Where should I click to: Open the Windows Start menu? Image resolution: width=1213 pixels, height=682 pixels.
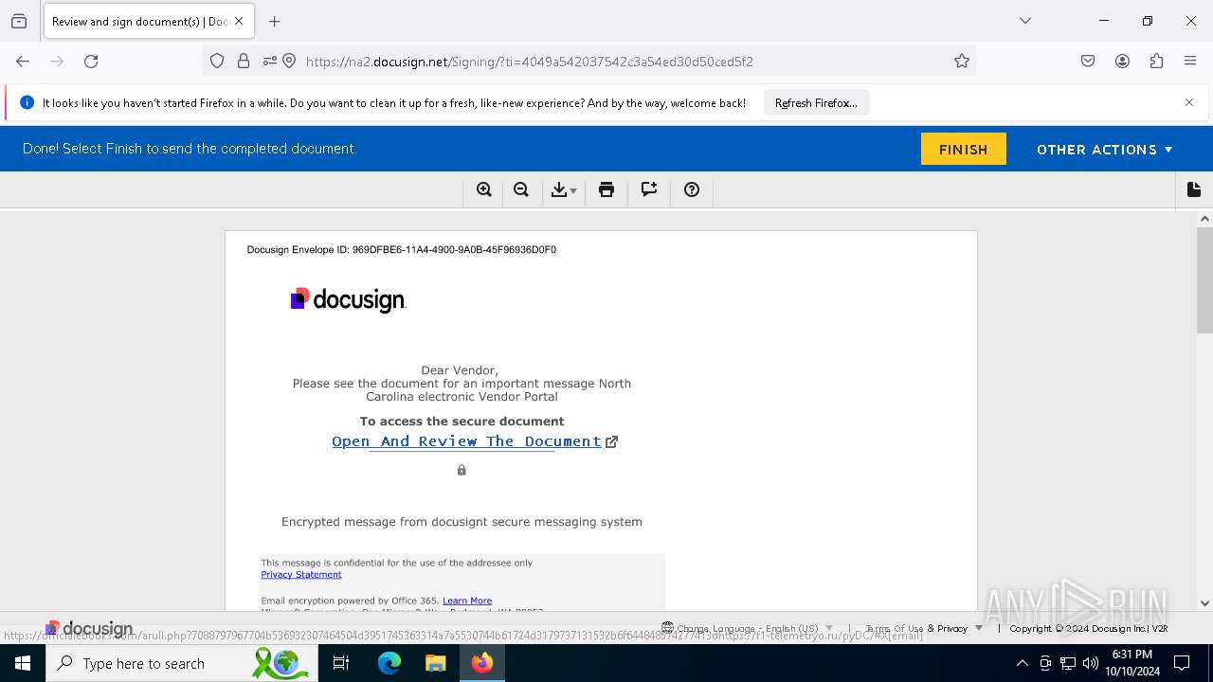(x=23, y=663)
